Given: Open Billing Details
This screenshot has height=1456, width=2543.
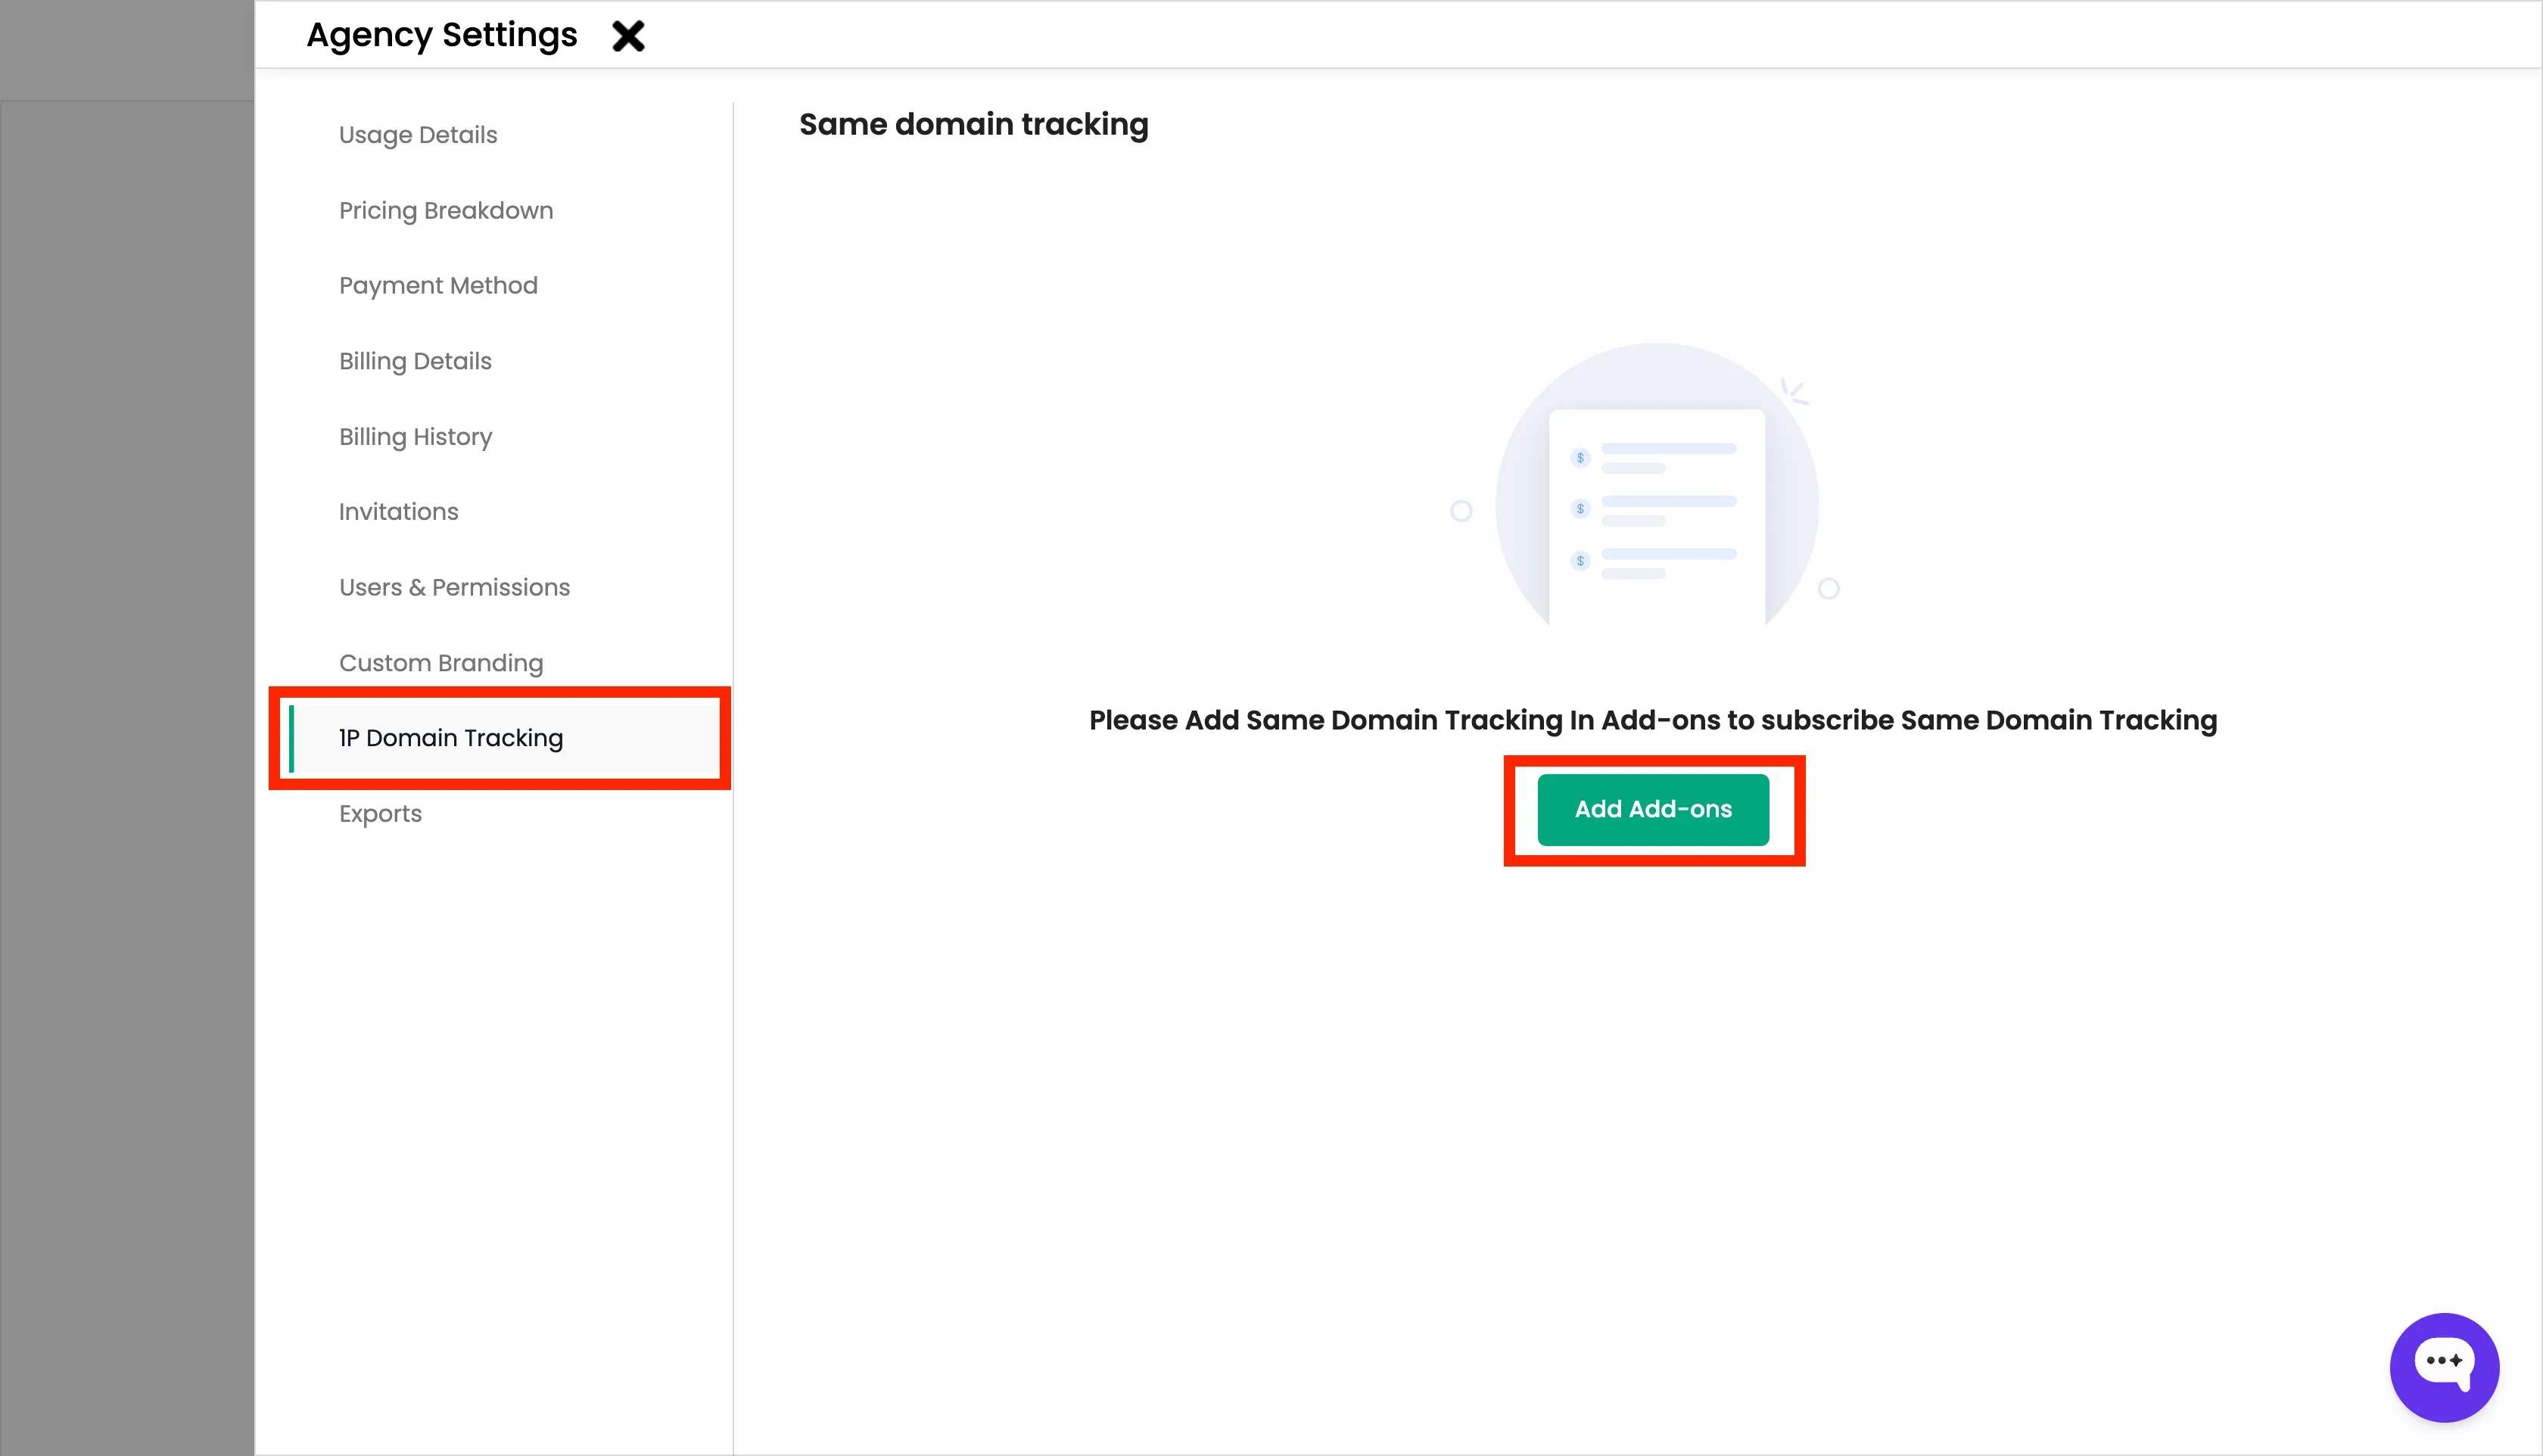Looking at the screenshot, I should (x=415, y=361).
